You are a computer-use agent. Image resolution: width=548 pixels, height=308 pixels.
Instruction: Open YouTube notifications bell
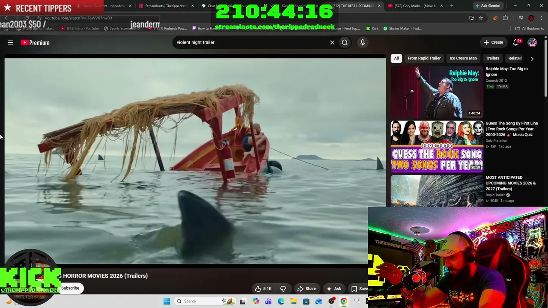[516, 42]
